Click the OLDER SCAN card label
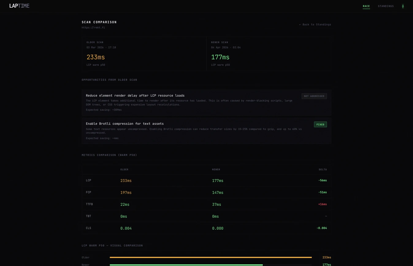Image resolution: width=413 pixels, height=266 pixels. 95,42
